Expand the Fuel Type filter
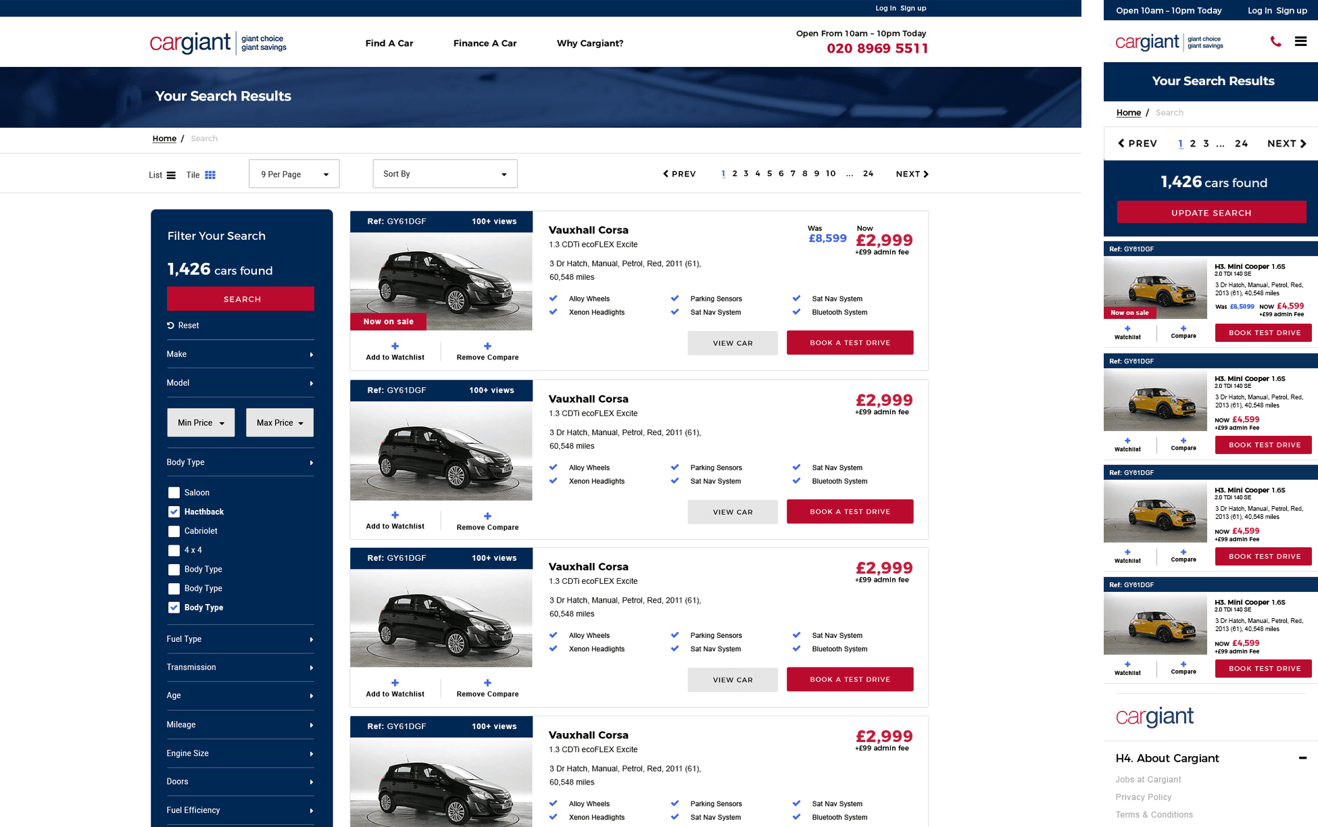This screenshot has height=827, width=1318. [x=240, y=639]
